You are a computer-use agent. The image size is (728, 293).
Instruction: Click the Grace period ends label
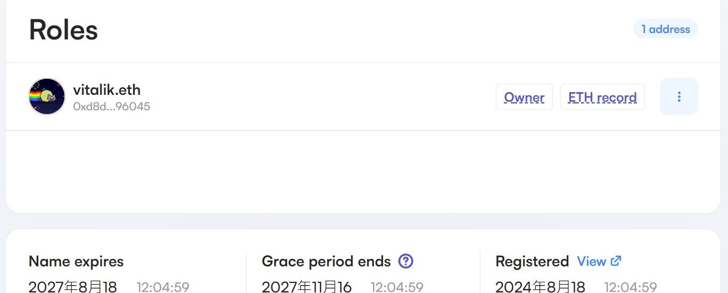click(x=326, y=262)
